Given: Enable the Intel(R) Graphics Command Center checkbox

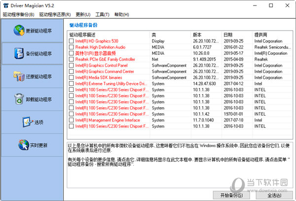Looking at the screenshot, I should point(71,72).
